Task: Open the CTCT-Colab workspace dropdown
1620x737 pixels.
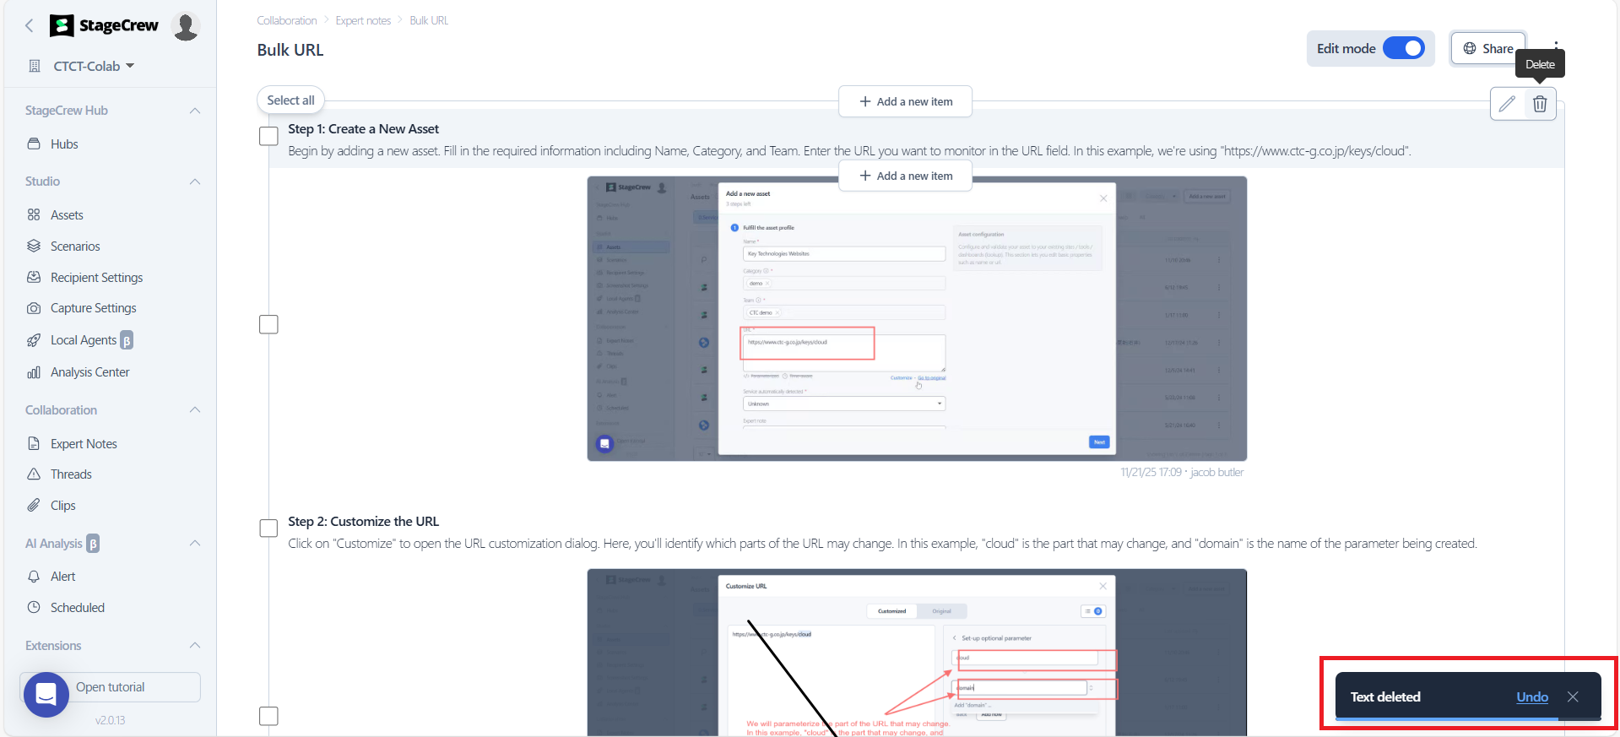Action: pos(93,66)
